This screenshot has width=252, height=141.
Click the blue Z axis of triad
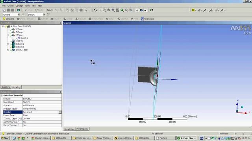tap(237, 106)
